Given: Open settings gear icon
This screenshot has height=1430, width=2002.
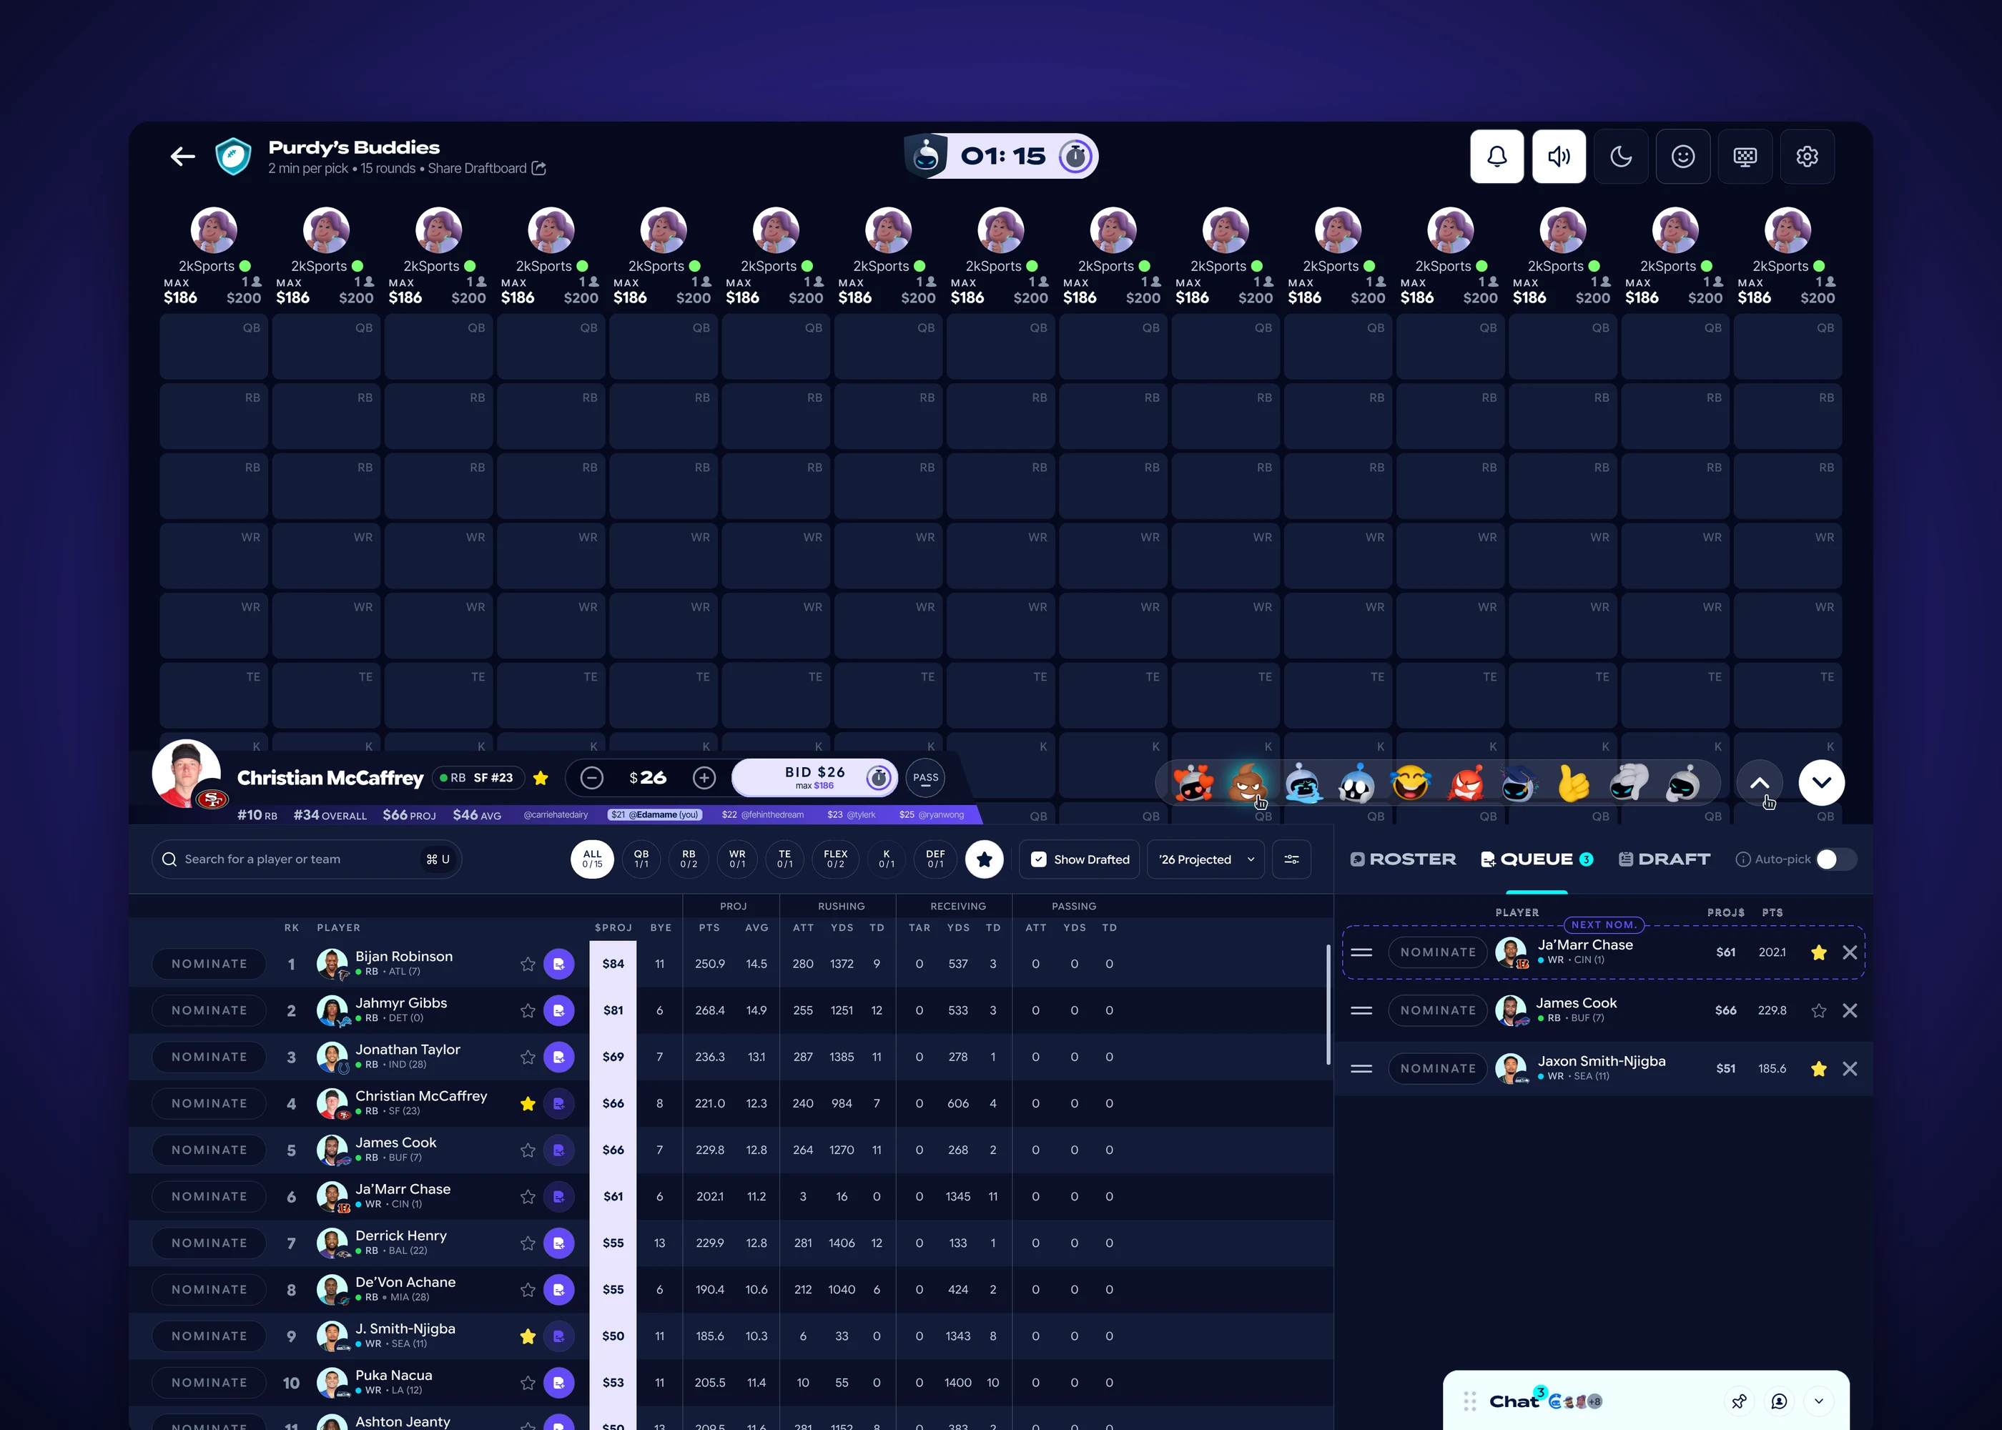Looking at the screenshot, I should (x=1807, y=157).
